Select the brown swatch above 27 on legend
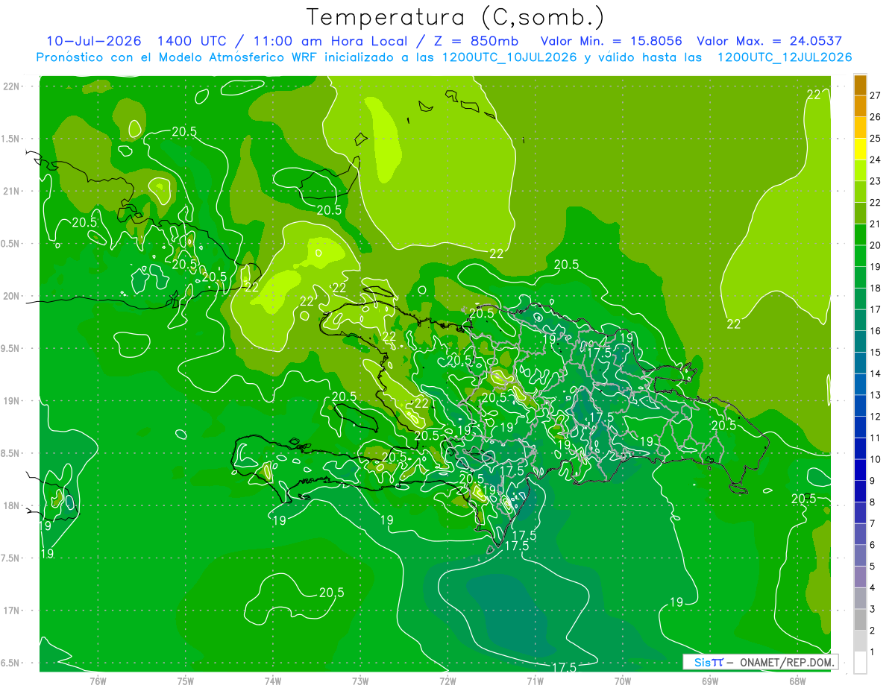Image resolution: width=895 pixels, height=691 pixels. (860, 85)
